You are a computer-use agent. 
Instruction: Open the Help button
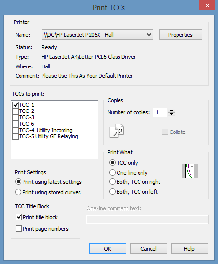[190, 249]
